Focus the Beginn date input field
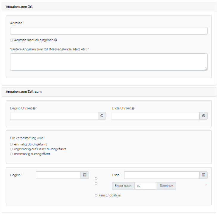 pos(58,175)
